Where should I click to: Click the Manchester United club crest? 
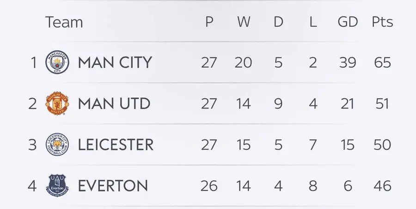pos(57,104)
